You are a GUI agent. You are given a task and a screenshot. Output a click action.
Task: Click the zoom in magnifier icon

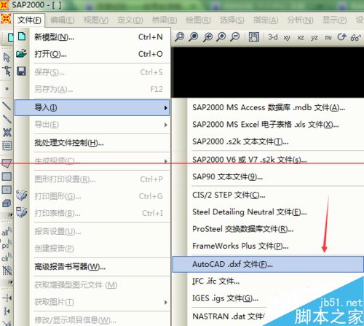point(221,37)
